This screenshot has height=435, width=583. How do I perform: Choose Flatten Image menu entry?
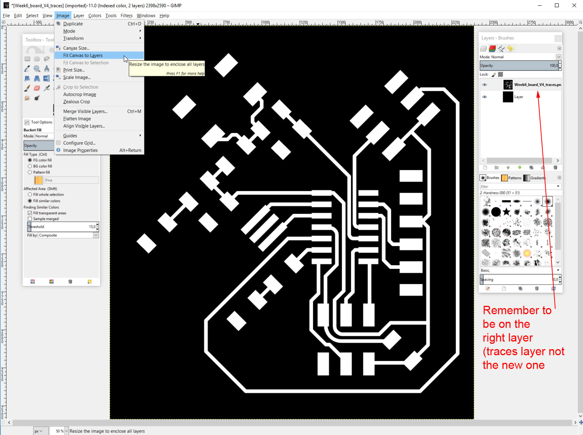point(99,119)
